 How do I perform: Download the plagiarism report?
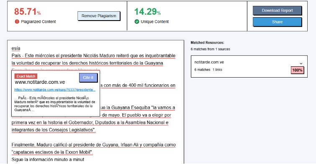pyautogui.click(x=277, y=10)
